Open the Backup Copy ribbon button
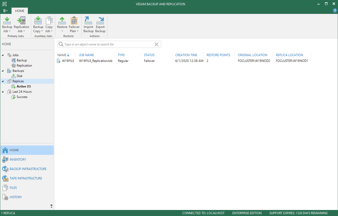The image size is (338, 216). coord(38,25)
